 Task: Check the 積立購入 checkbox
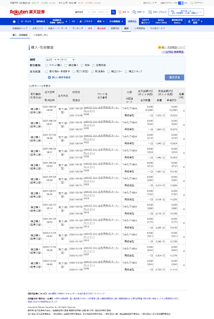pos(66,65)
